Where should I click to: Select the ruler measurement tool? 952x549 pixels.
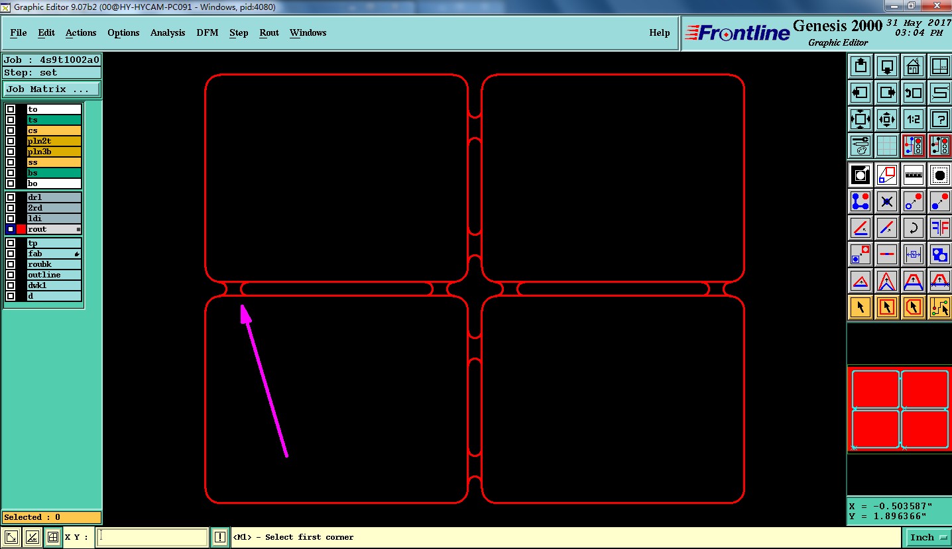914,175
